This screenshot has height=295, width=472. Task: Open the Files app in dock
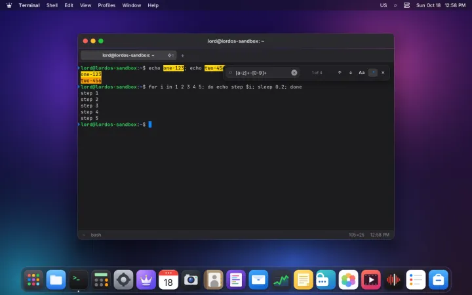[56, 280]
